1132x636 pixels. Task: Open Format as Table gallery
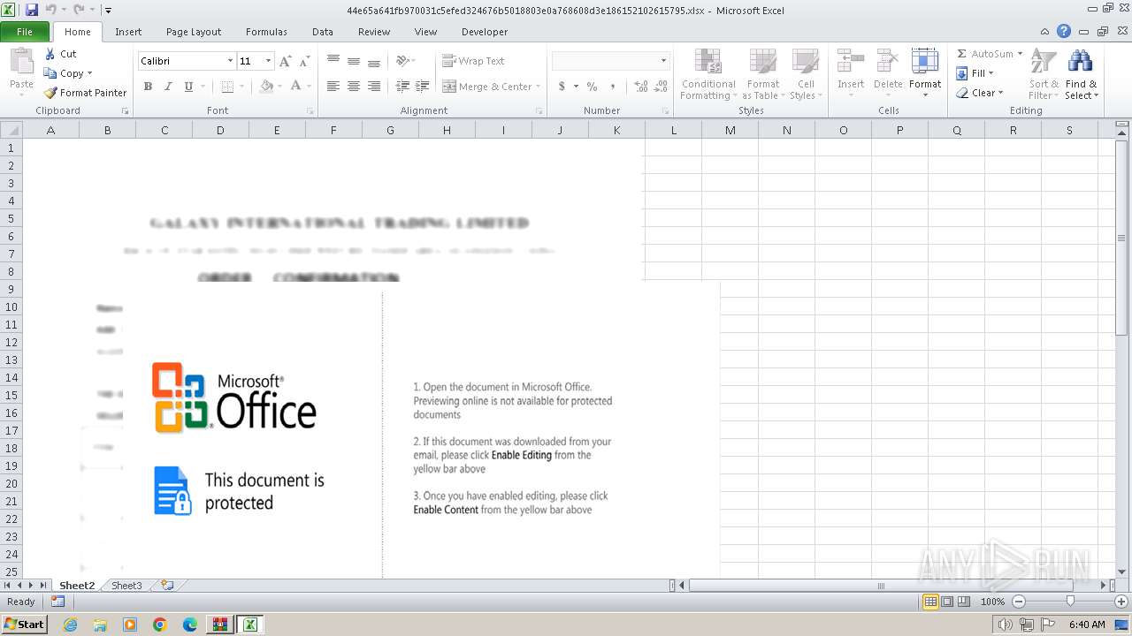pos(762,74)
